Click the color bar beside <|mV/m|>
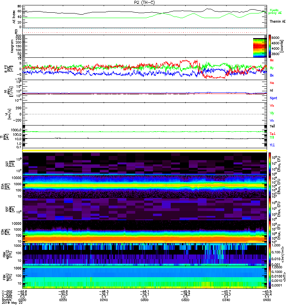This screenshot has height=308, width=289. coord(270,254)
